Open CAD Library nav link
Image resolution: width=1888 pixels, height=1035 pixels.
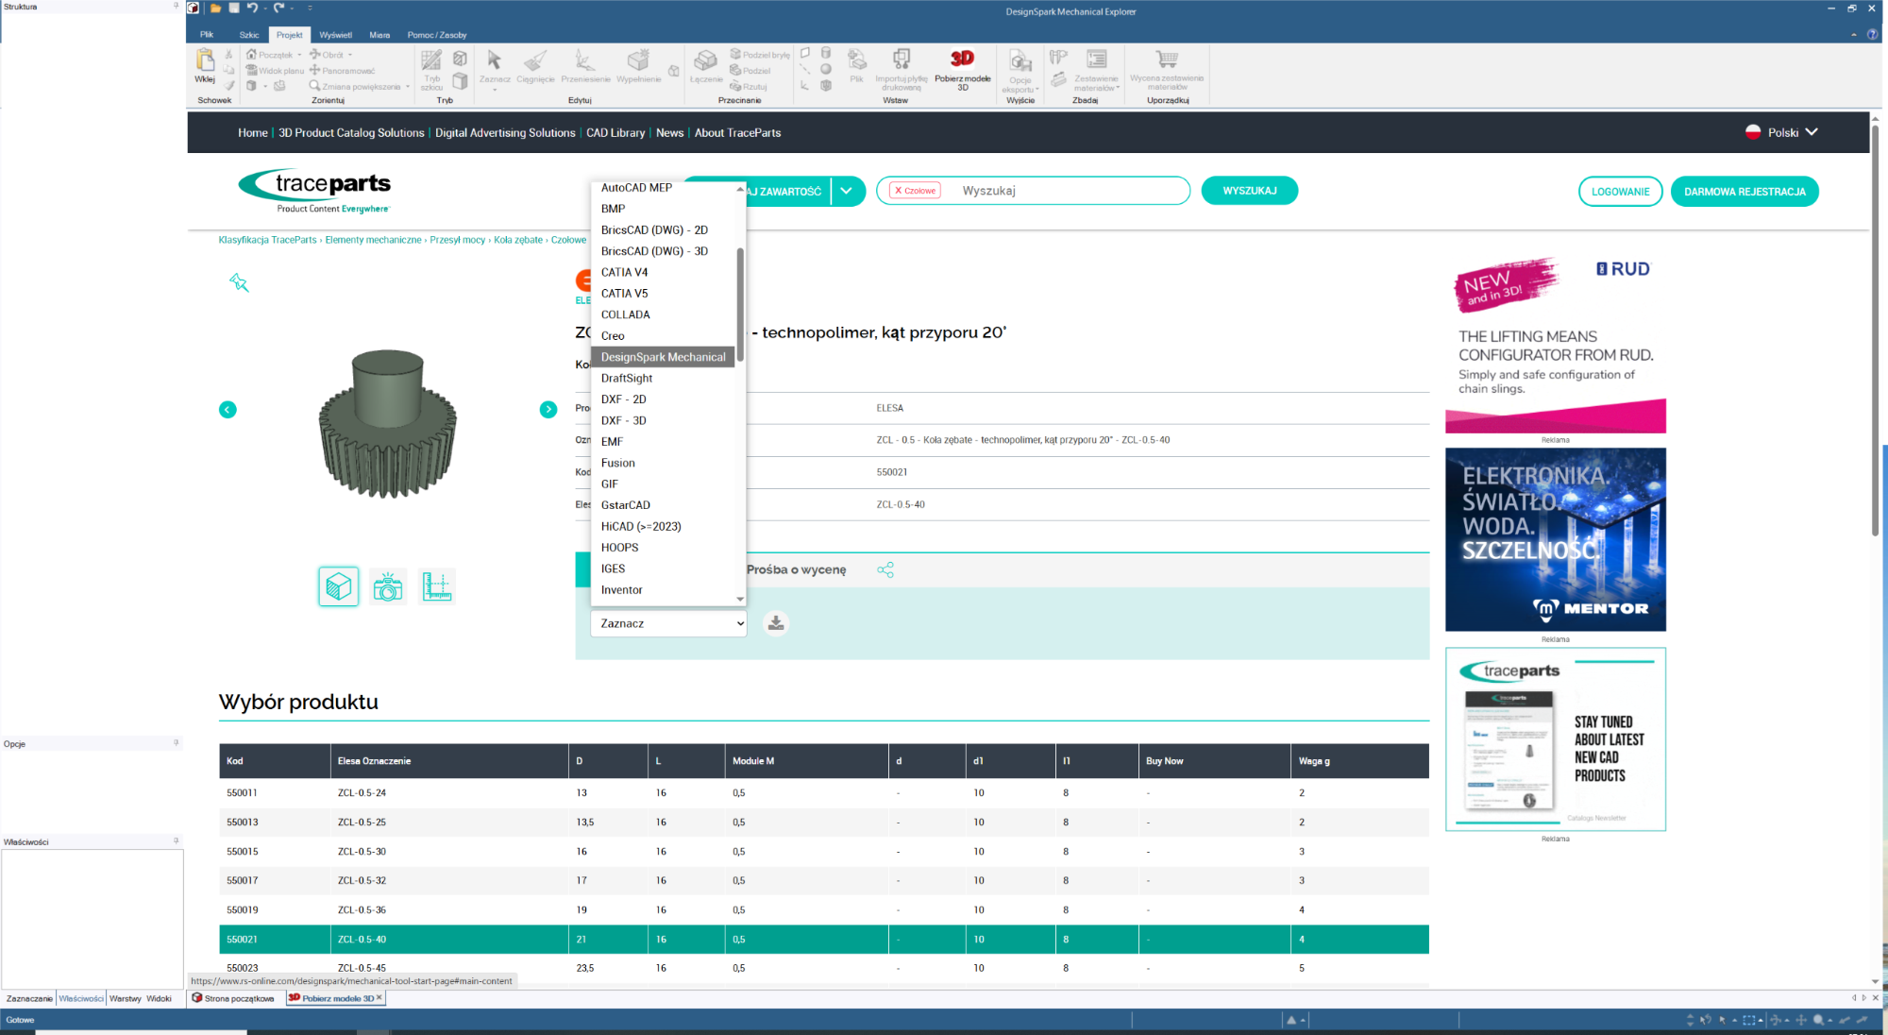615,133
